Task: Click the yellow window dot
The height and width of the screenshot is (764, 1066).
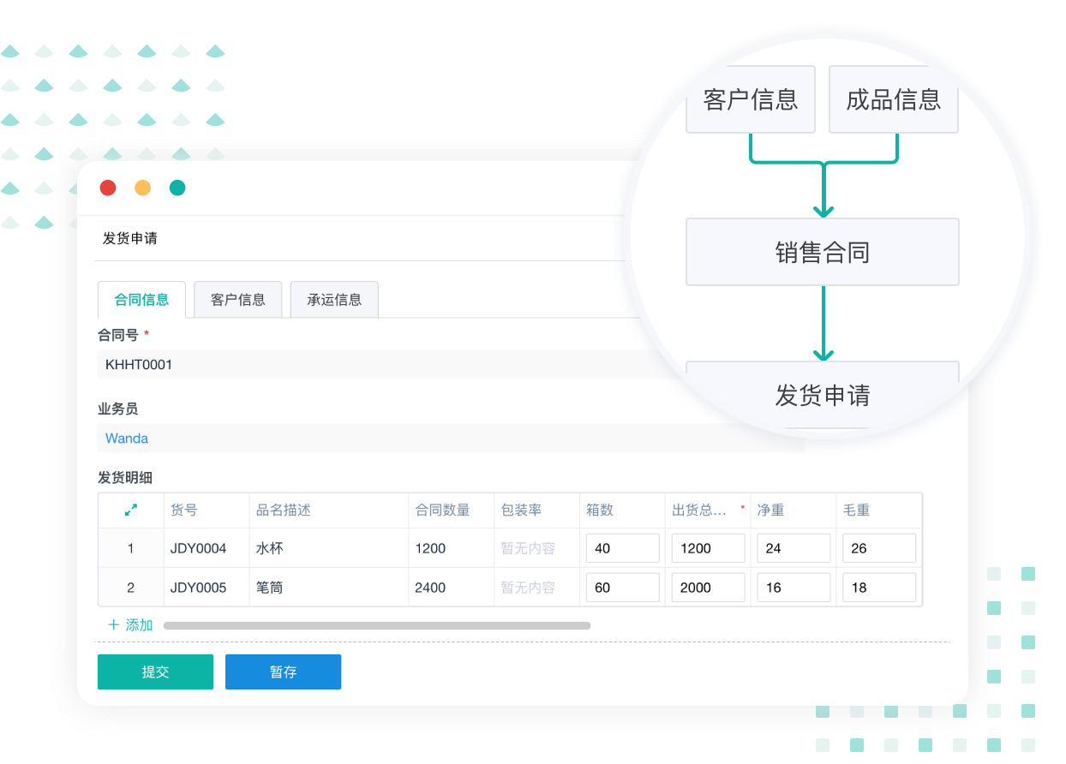Action: (143, 188)
